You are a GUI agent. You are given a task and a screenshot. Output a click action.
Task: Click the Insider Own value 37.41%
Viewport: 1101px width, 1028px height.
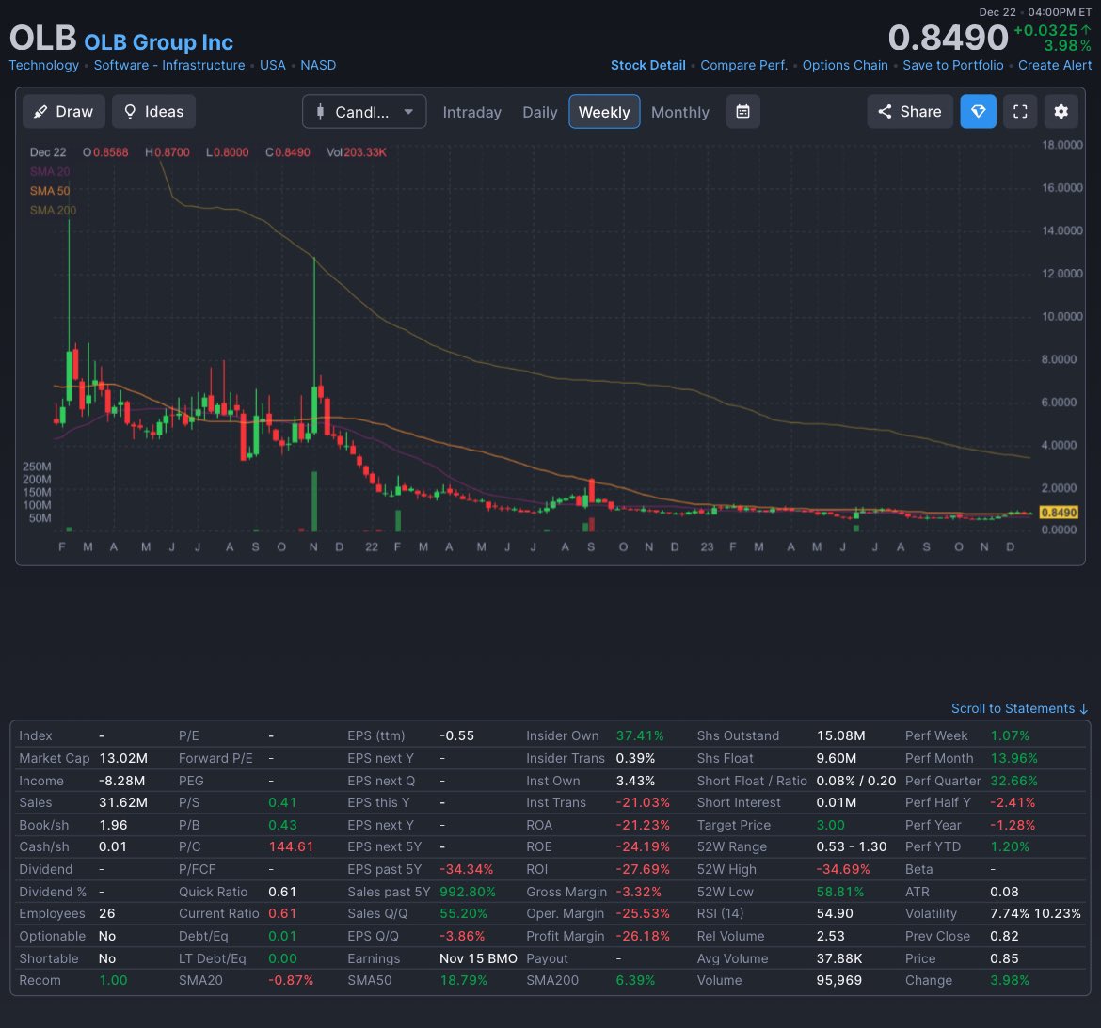pyautogui.click(x=640, y=735)
